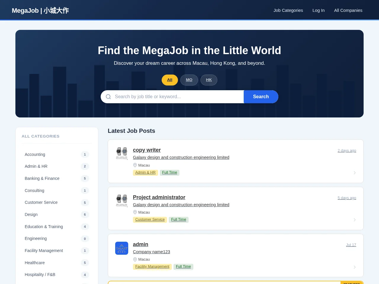This screenshot has height=284, width=379.
Task: Click the location pin on Project administrator post
Action: click(135, 212)
